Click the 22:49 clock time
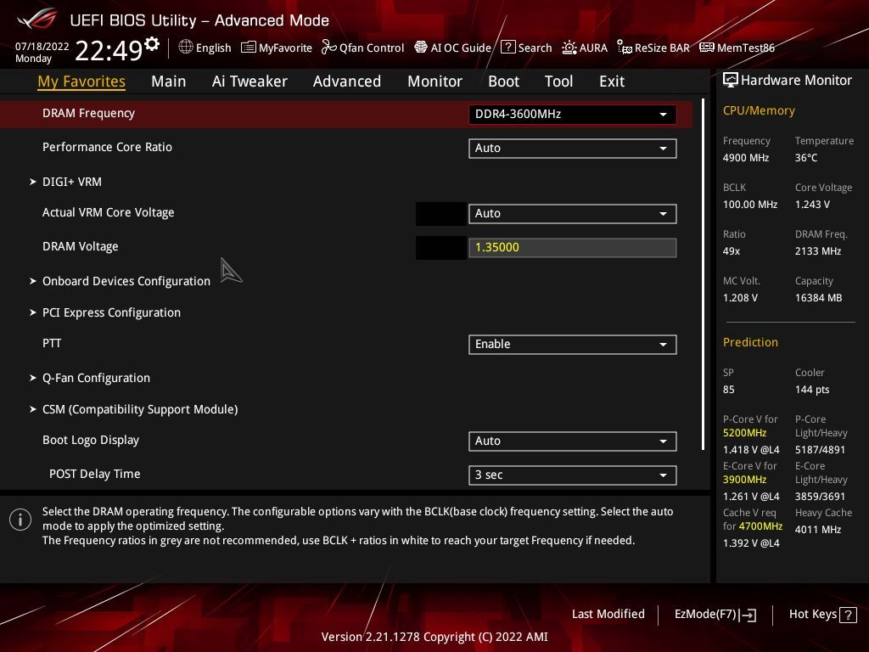This screenshot has height=652, width=869. (x=109, y=50)
